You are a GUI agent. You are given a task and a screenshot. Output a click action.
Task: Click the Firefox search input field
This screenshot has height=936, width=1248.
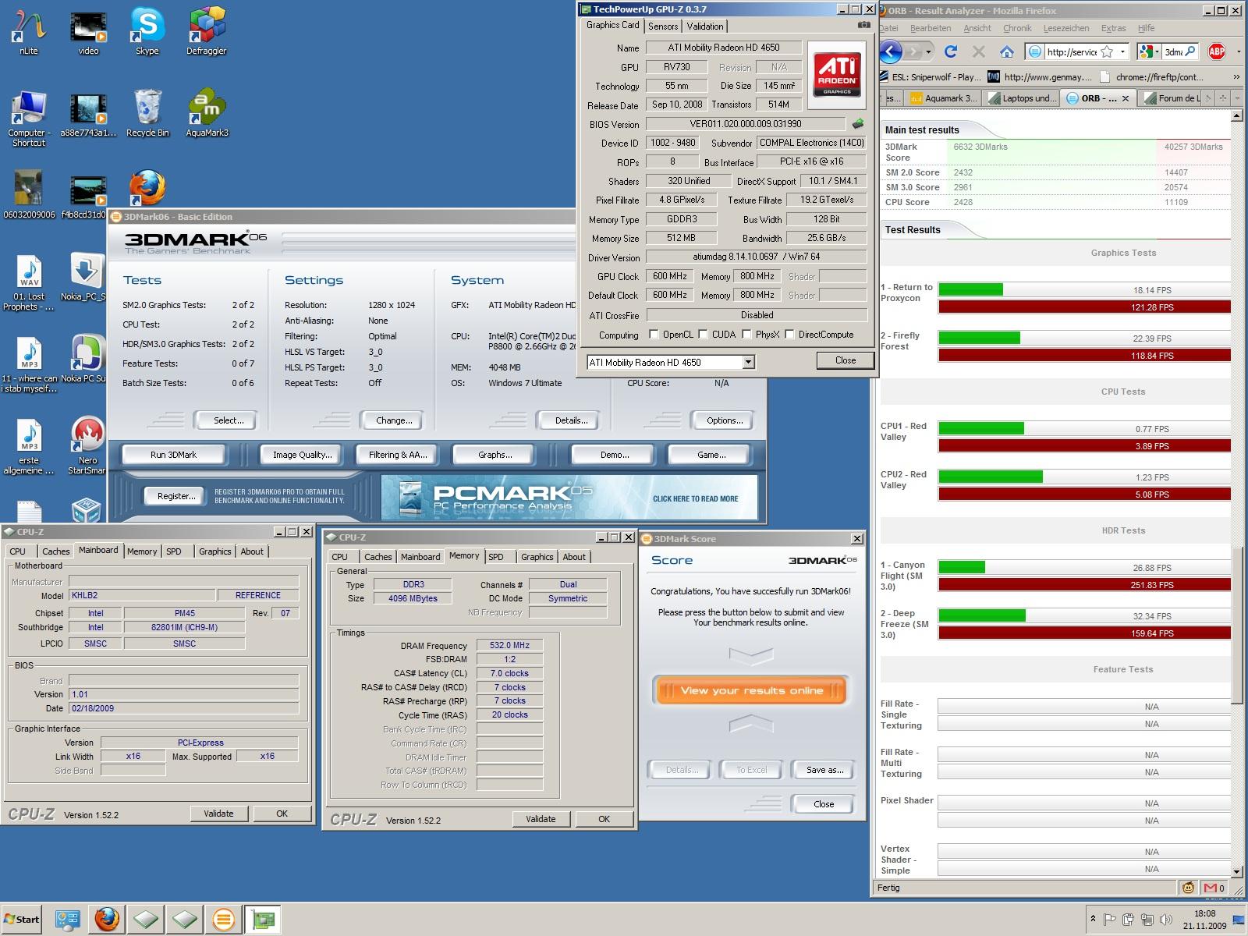(1173, 51)
